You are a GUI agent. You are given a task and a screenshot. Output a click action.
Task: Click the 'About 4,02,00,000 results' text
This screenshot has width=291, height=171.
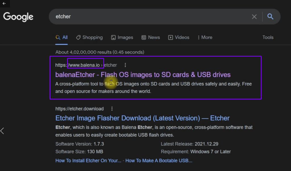click(x=100, y=52)
